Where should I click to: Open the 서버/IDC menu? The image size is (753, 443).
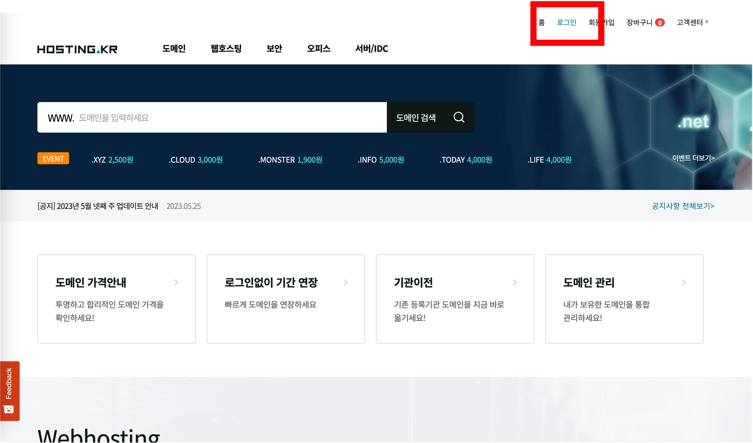[x=371, y=48]
